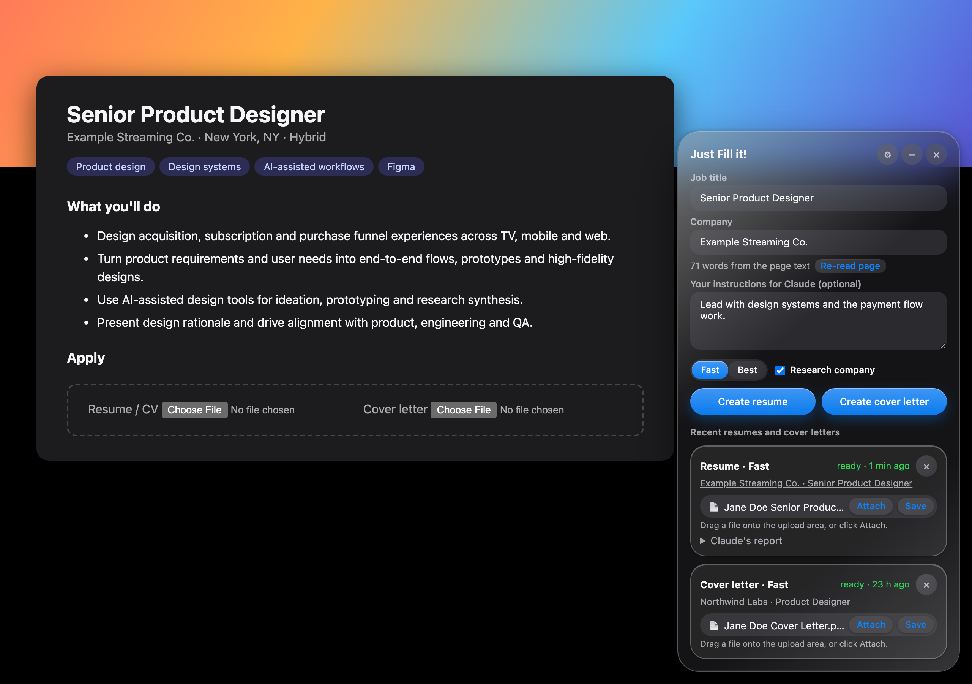Close the Just Fill it! panel
Image resolution: width=972 pixels, height=684 pixels.
tap(936, 155)
